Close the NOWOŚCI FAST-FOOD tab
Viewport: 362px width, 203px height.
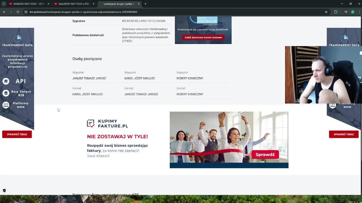tap(48, 4)
